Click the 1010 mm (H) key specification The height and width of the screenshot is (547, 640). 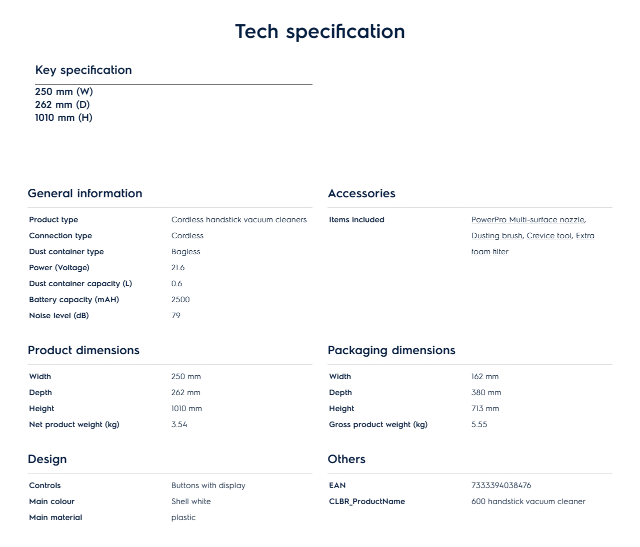point(63,118)
